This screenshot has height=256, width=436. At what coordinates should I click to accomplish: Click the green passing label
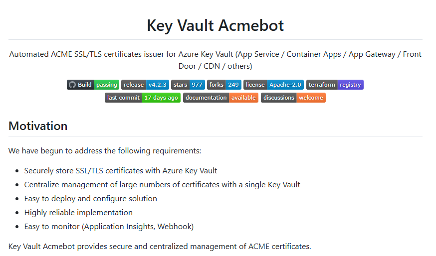coord(107,85)
